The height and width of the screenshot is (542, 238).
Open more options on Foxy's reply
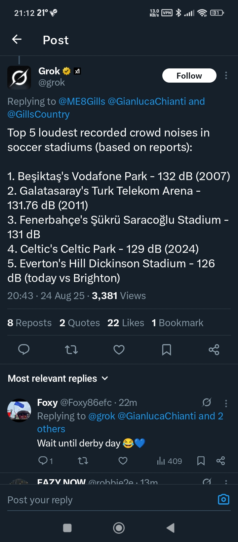tap(226, 403)
